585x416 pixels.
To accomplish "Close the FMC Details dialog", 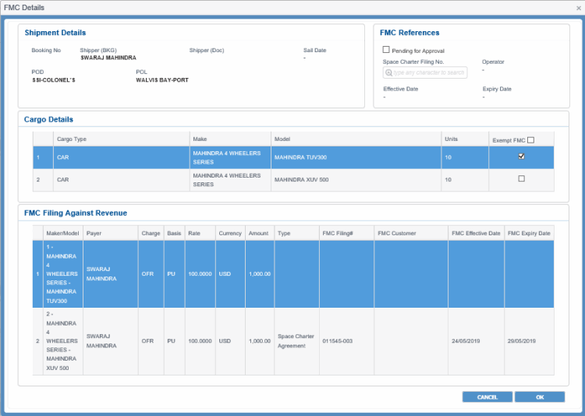I will click(x=577, y=7).
